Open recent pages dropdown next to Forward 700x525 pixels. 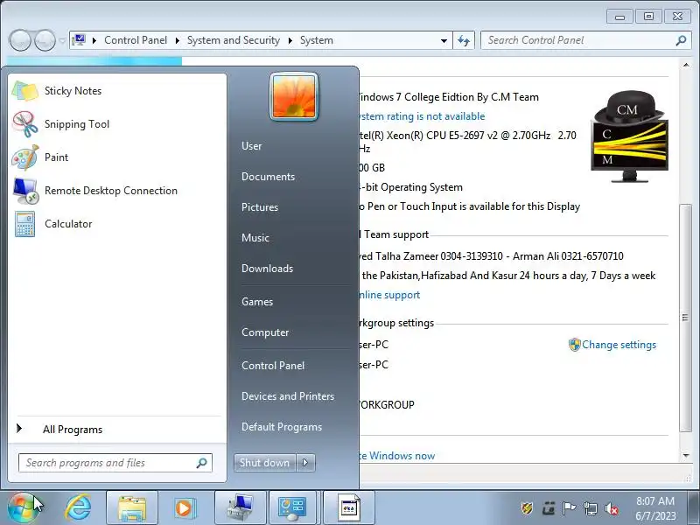pos(62,40)
